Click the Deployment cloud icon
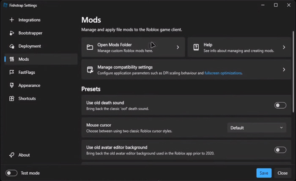 point(11,46)
